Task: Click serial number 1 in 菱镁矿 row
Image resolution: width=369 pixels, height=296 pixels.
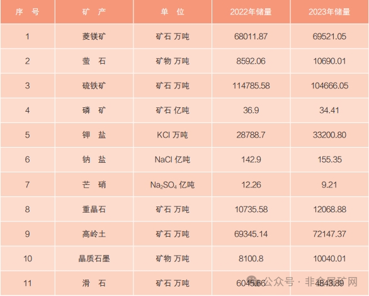Action: pyautogui.click(x=28, y=37)
